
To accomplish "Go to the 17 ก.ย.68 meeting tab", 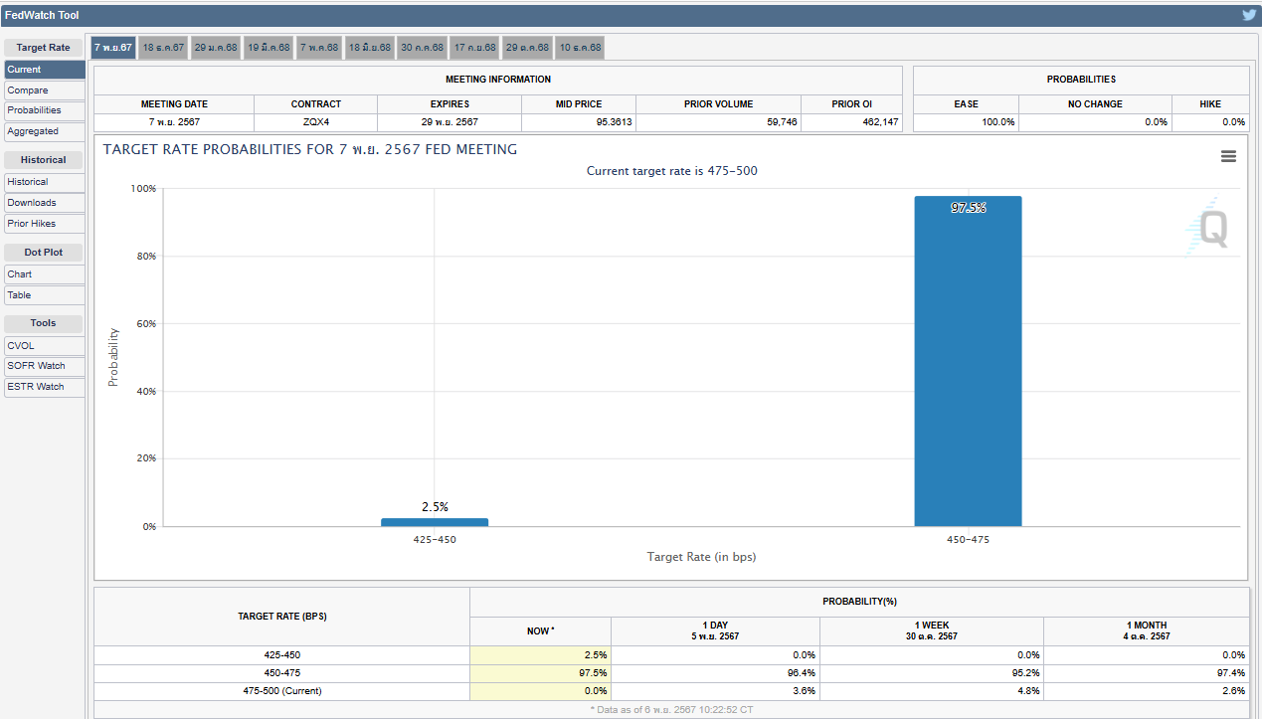I will 474,48.
